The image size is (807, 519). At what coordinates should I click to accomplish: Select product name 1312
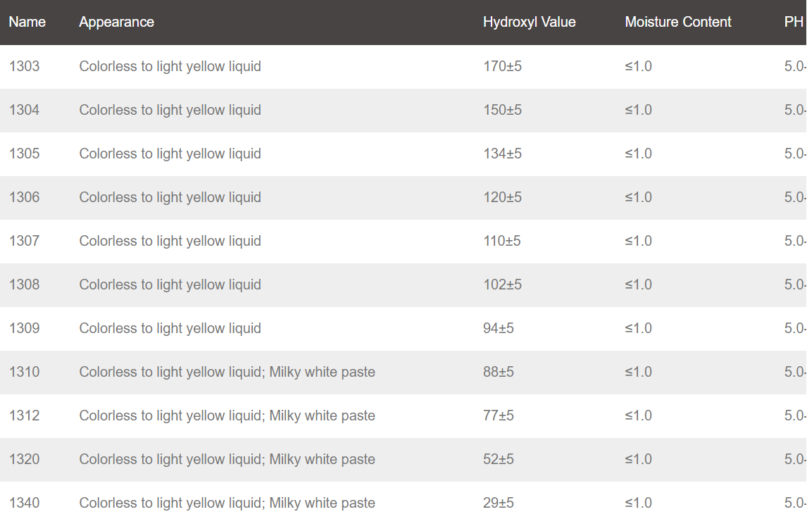24,415
